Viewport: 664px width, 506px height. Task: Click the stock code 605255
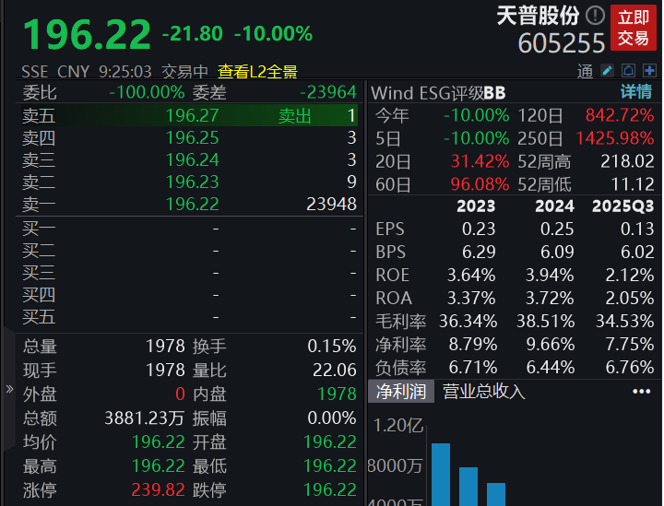coord(561,43)
